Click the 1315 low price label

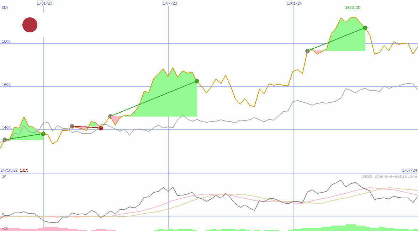point(24,170)
